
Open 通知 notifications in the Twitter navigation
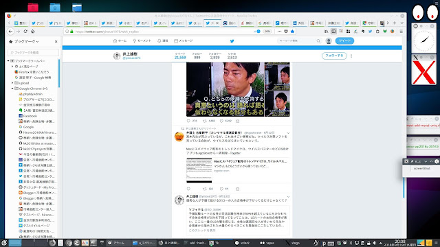point(162,41)
